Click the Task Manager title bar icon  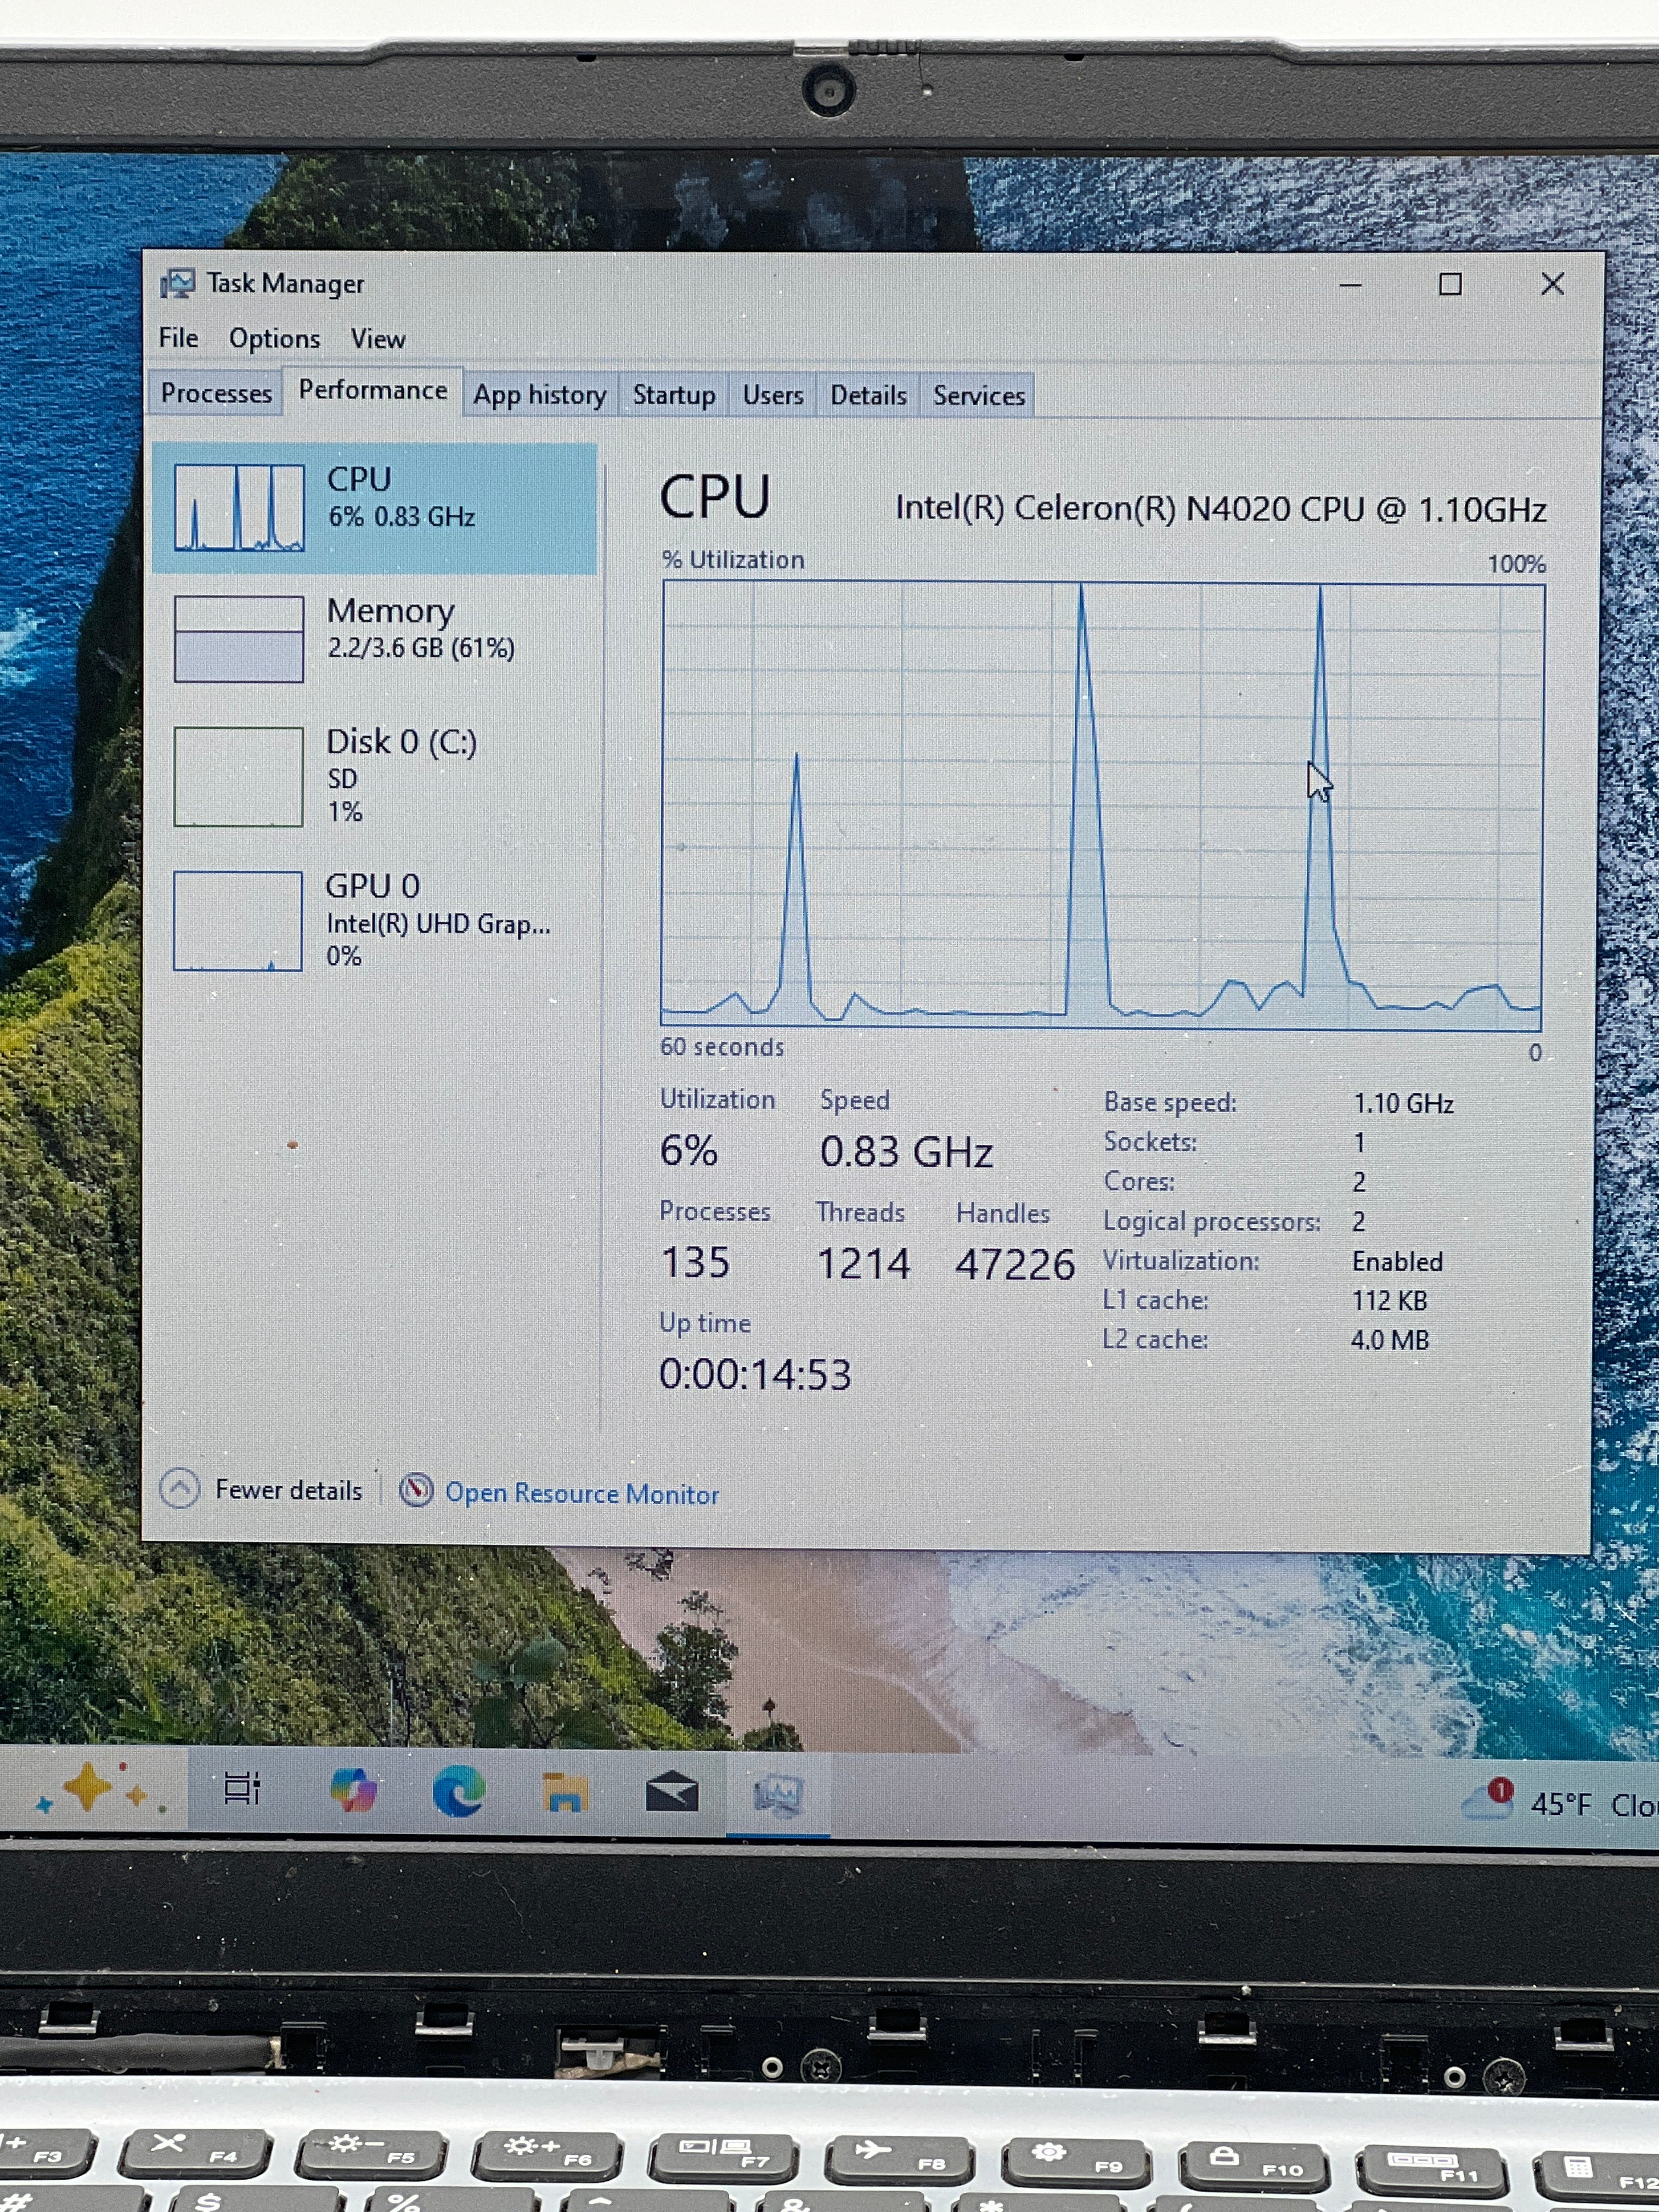[x=178, y=284]
